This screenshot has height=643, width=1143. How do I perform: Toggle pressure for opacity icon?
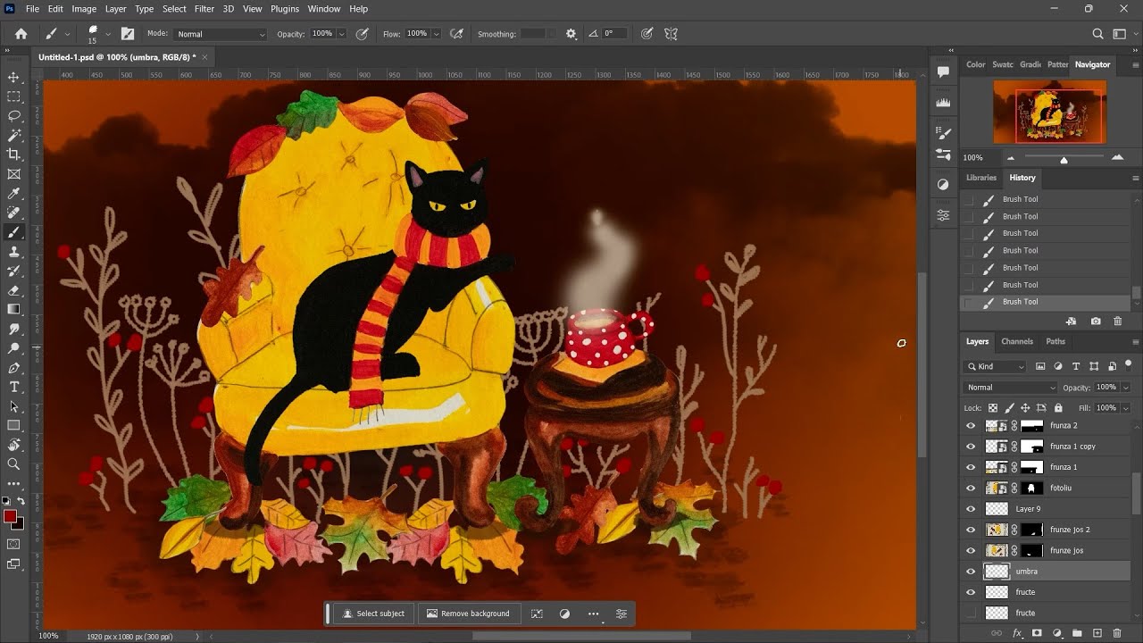click(x=362, y=34)
